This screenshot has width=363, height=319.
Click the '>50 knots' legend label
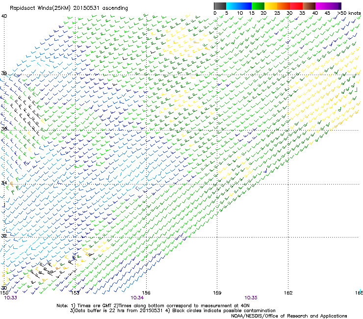pyautogui.click(x=349, y=13)
